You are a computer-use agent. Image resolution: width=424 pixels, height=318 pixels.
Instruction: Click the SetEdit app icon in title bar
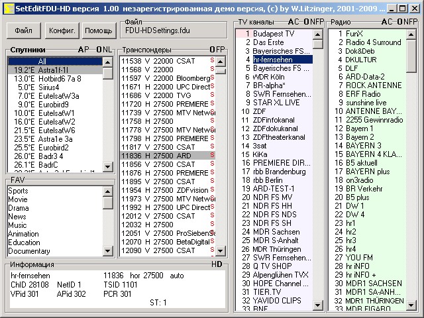coord(9,9)
